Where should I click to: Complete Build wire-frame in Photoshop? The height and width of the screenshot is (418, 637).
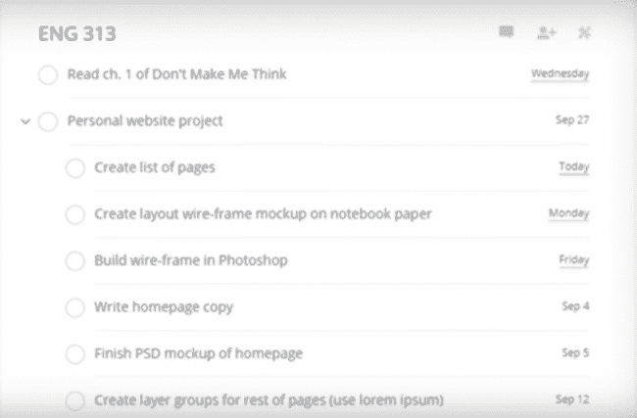coord(75,261)
